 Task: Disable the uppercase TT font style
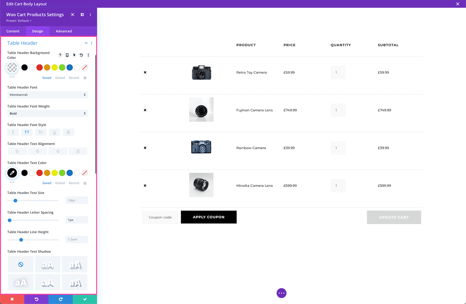click(27, 132)
